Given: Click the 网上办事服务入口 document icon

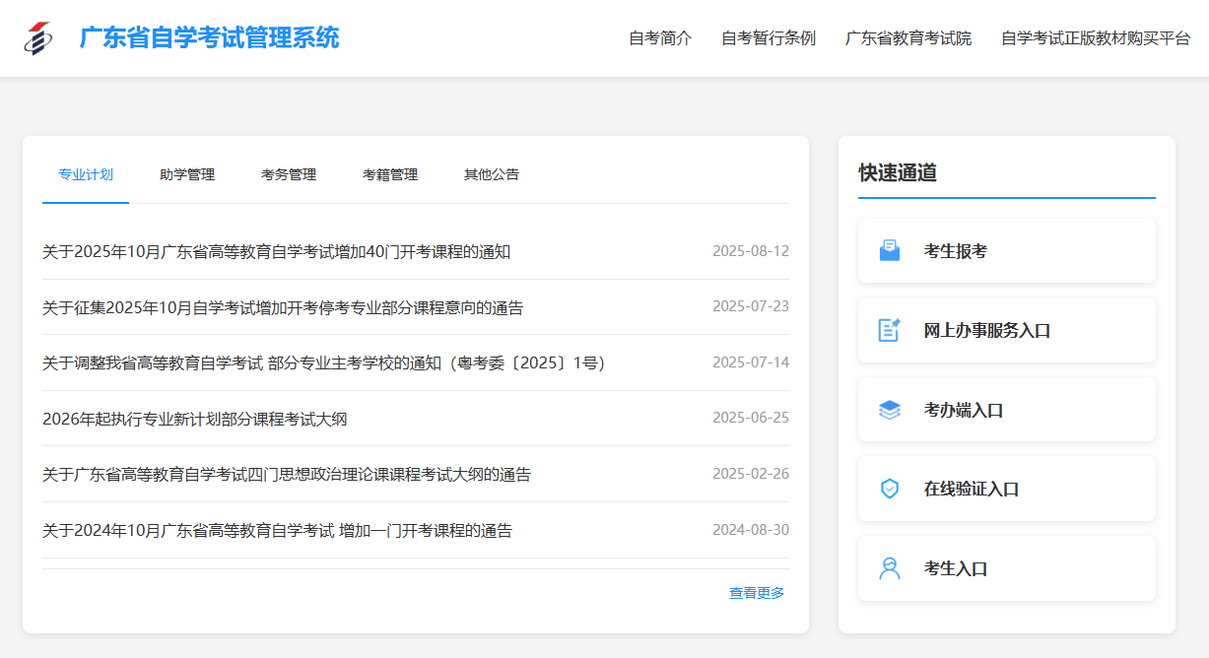Looking at the screenshot, I should point(889,330).
